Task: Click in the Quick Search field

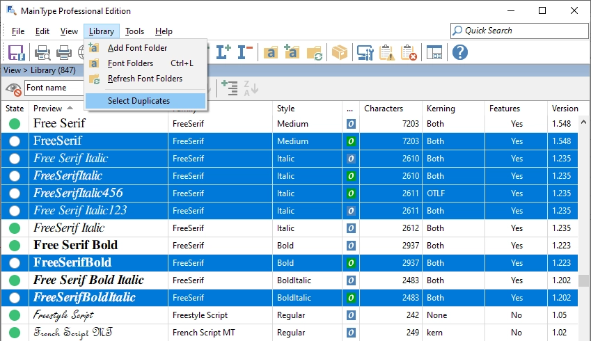Action: pos(522,31)
